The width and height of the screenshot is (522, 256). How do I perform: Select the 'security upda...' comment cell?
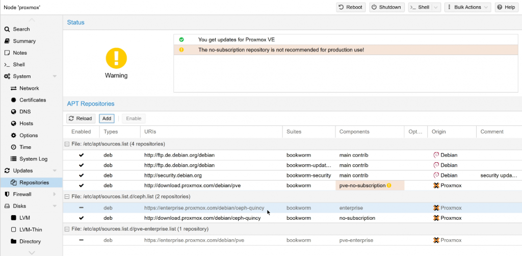pyautogui.click(x=499, y=175)
